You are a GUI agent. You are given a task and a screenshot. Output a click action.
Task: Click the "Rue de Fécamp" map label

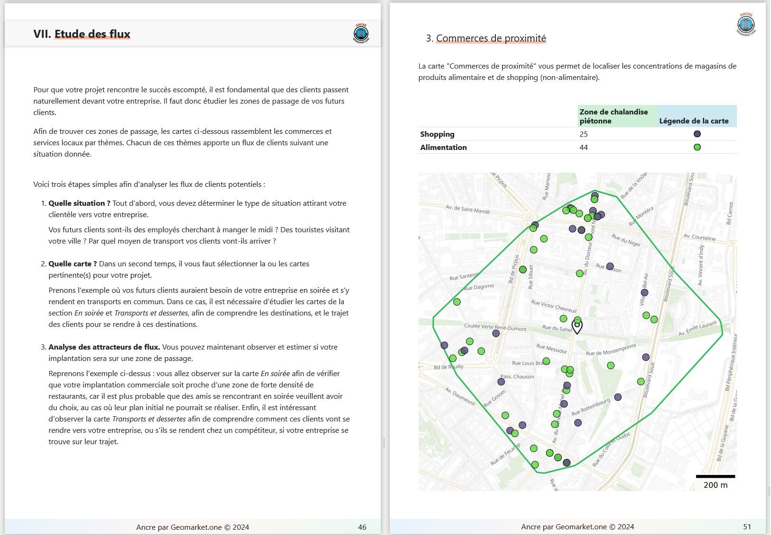pyautogui.click(x=506, y=454)
